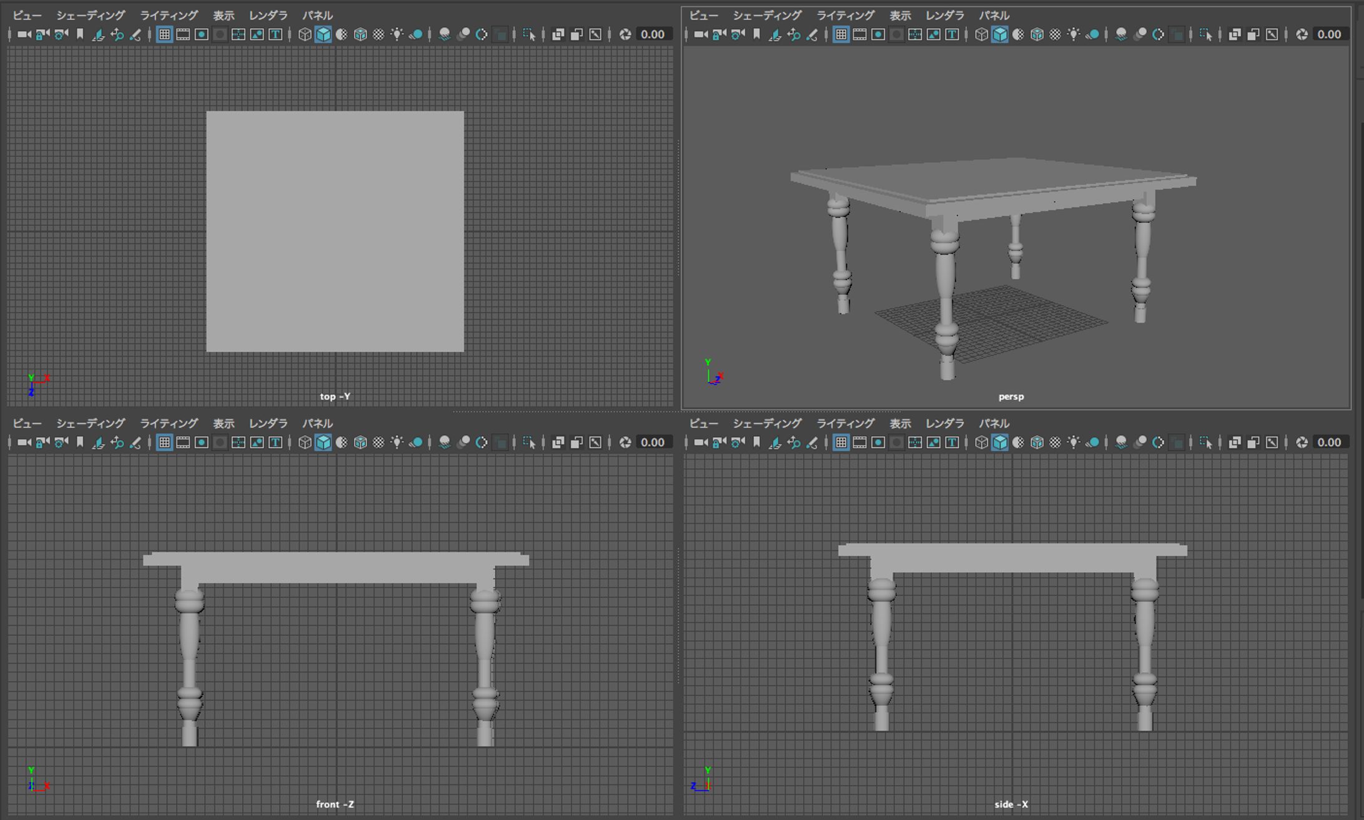Click the Lock Camera icon in top view
The width and height of the screenshot is (1364, 820).
42,36
